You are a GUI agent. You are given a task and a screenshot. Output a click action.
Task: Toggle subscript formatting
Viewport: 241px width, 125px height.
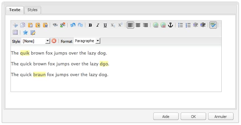pos(113,25)
